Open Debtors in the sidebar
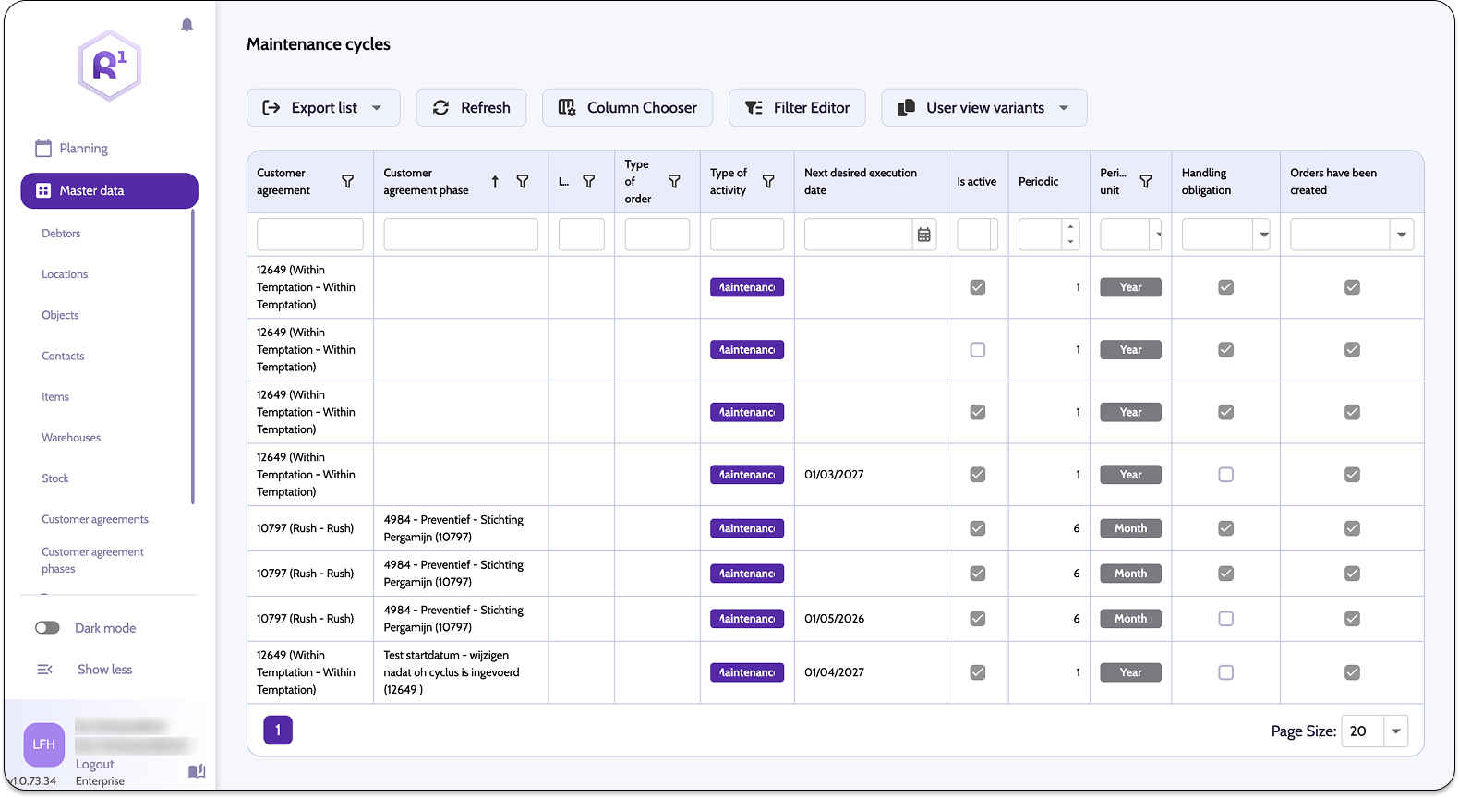Screen dimensions: 1459x798 (61, 234)
